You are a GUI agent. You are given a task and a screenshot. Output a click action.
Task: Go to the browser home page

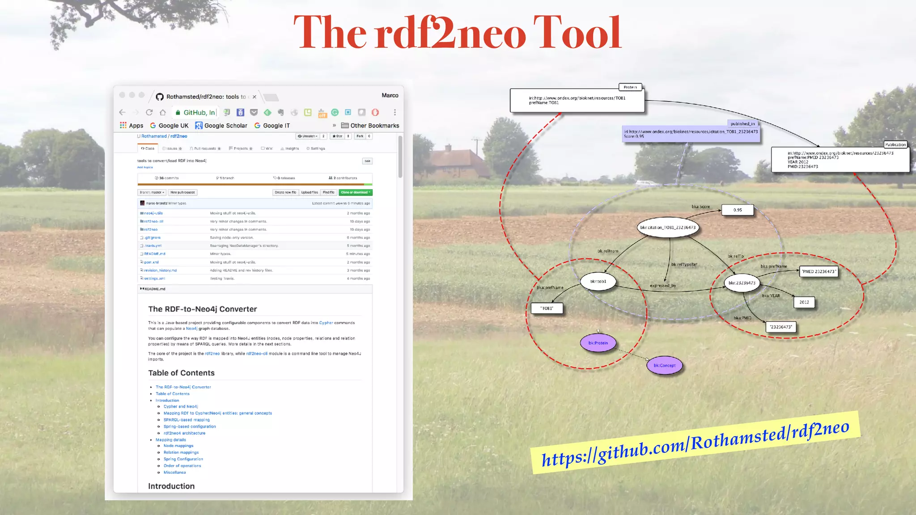pyautogui.click(x=163, y=113)
